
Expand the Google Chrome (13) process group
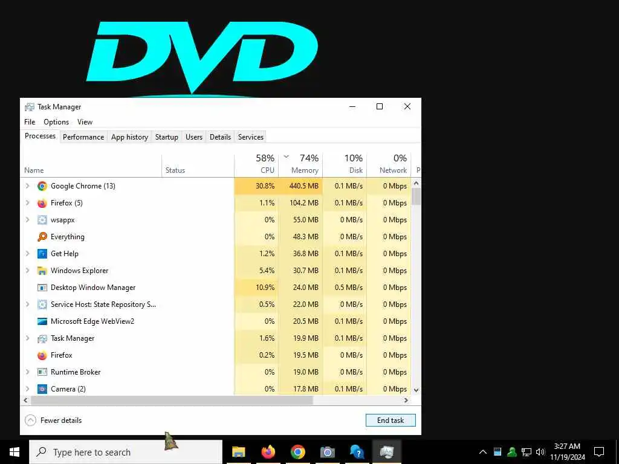point(27,186)
